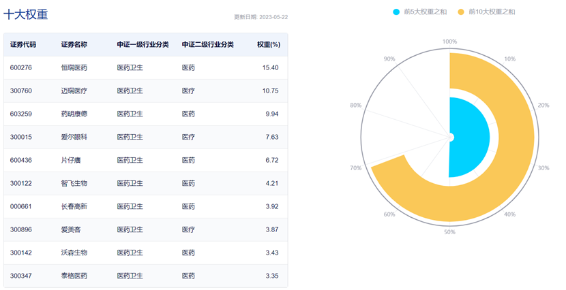
Task: Click the 证券名称 column header
Action: (x=74, y=44)
